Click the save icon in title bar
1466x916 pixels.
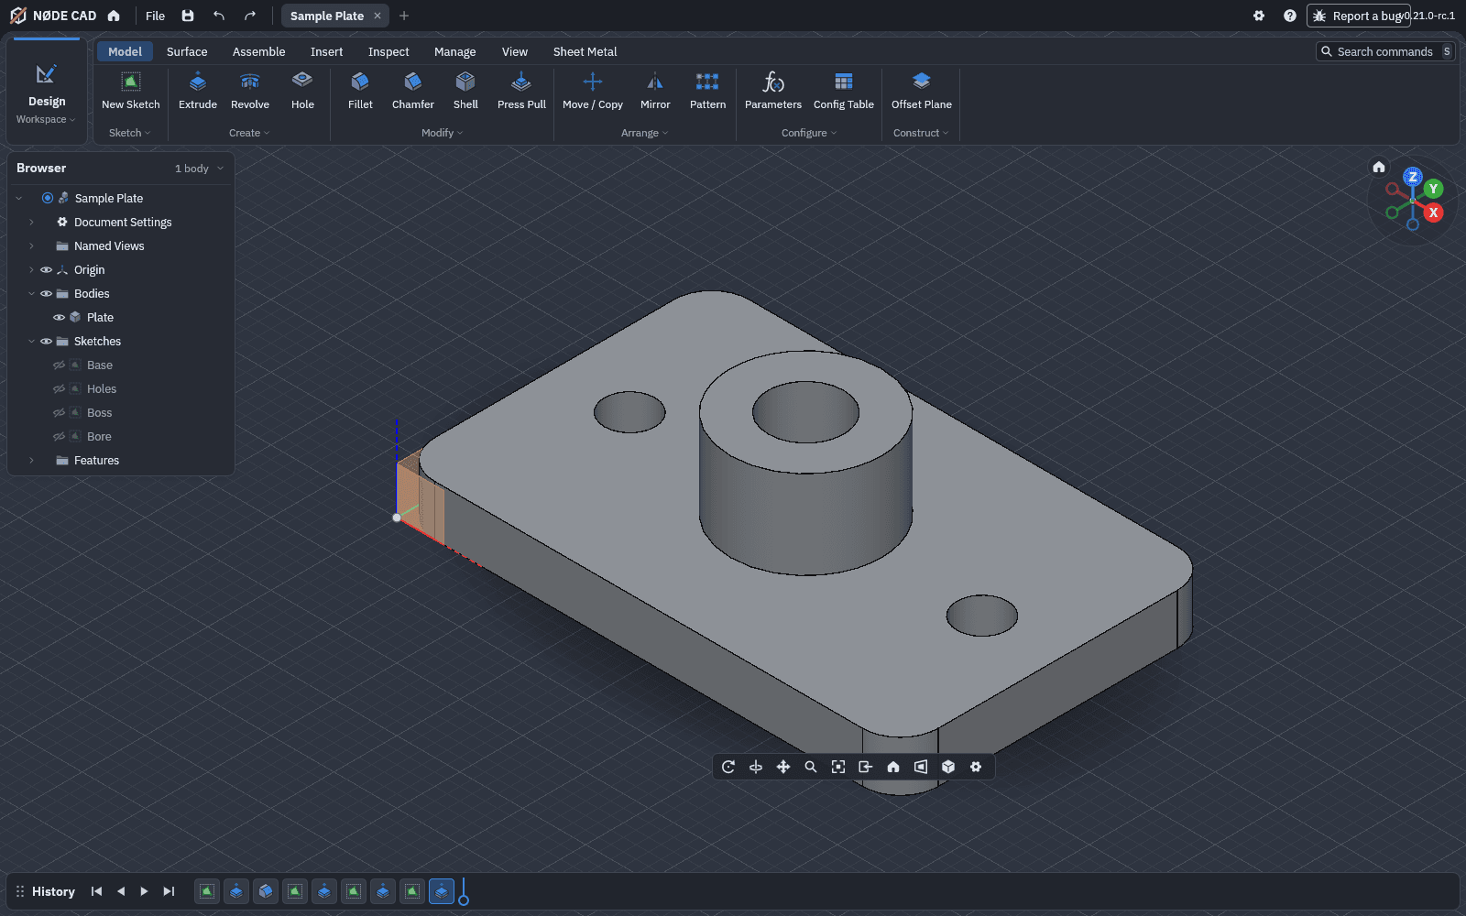pos(188,16)
